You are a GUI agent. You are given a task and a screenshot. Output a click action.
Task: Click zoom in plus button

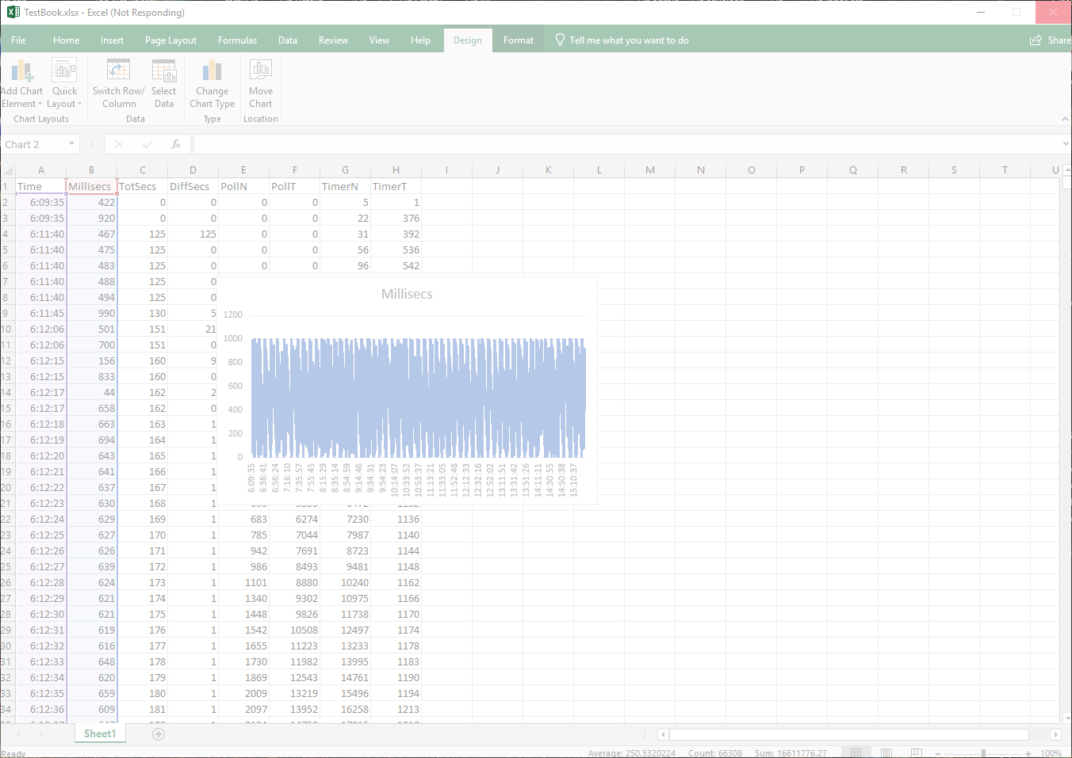1028,753
